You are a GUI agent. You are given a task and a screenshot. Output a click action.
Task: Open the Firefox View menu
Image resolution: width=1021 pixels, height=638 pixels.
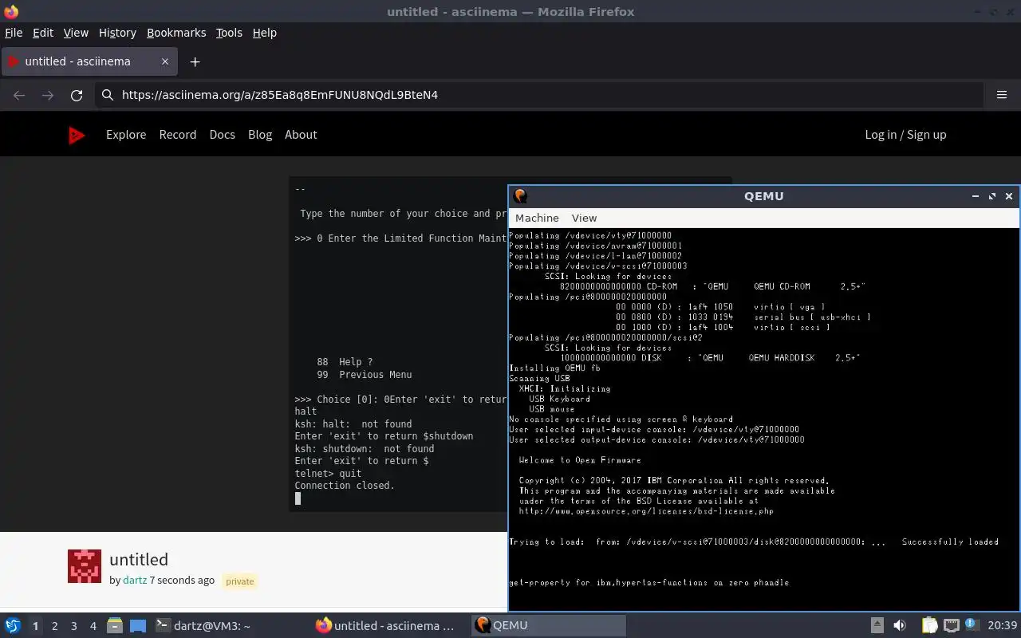76,33
